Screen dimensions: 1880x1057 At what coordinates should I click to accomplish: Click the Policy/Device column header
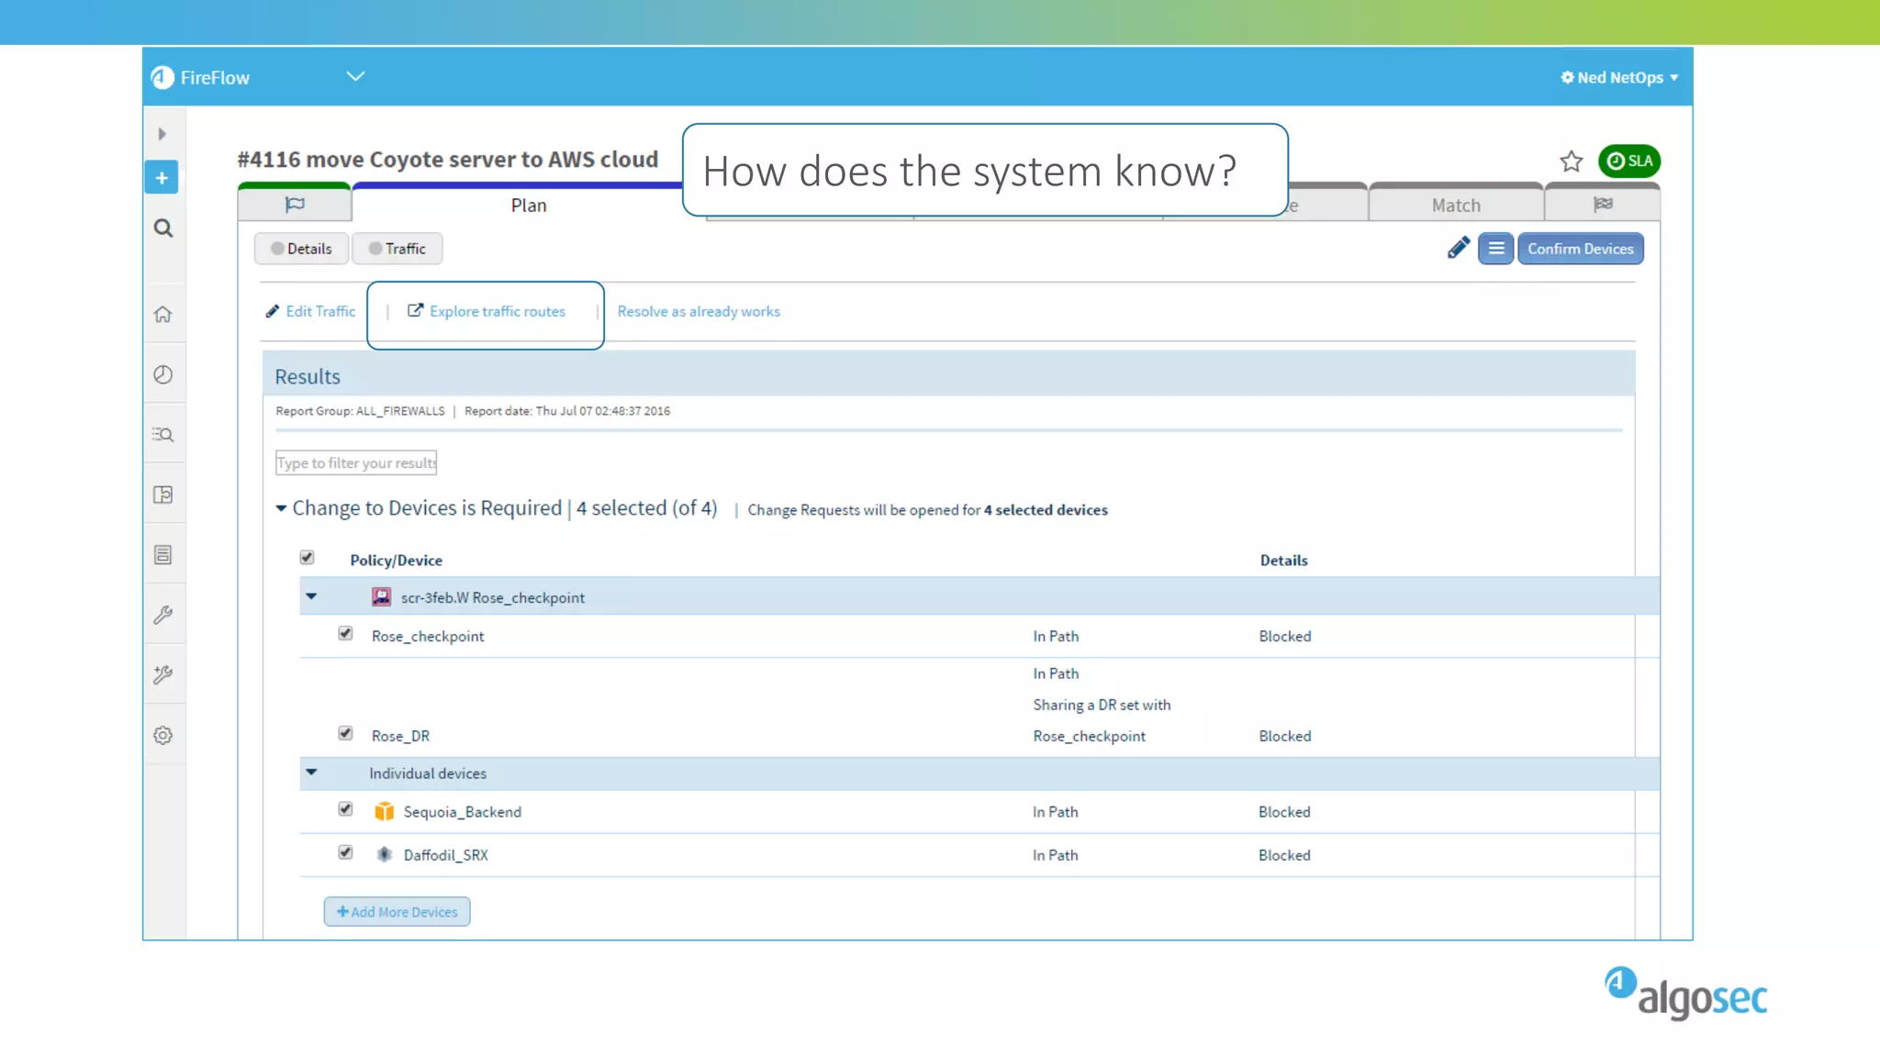(x=396, y=561)
